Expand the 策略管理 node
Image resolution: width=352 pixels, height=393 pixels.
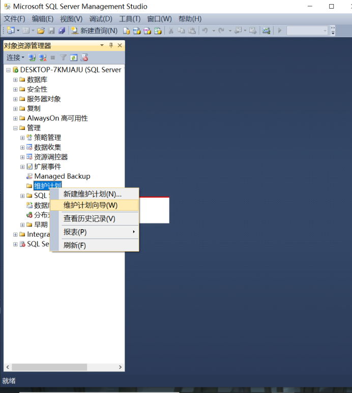(22, 138)
